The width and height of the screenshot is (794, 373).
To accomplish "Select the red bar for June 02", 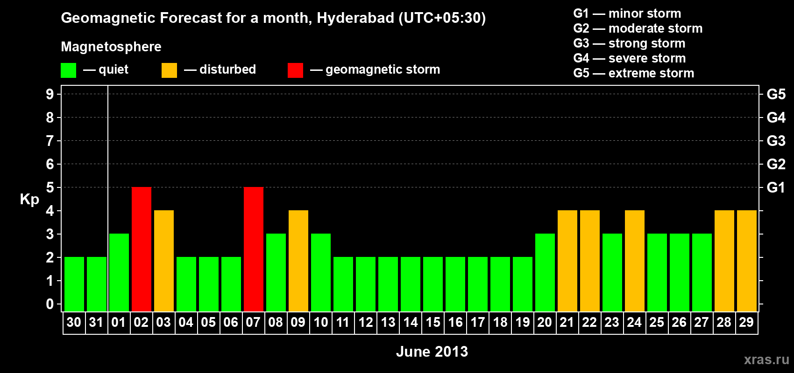I will 142,249.
